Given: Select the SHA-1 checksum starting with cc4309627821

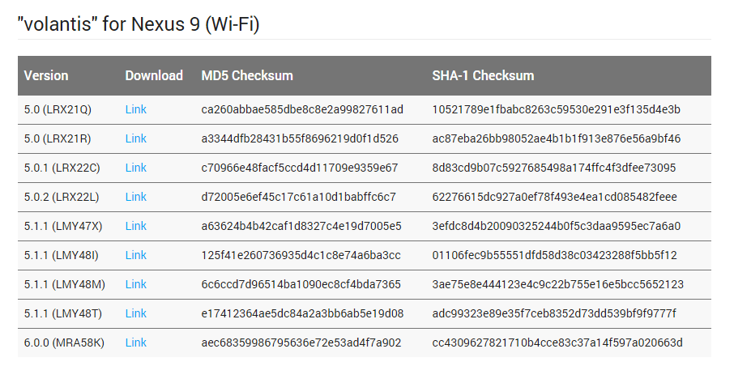Looking at the screenshot, I should click(557, 343).
